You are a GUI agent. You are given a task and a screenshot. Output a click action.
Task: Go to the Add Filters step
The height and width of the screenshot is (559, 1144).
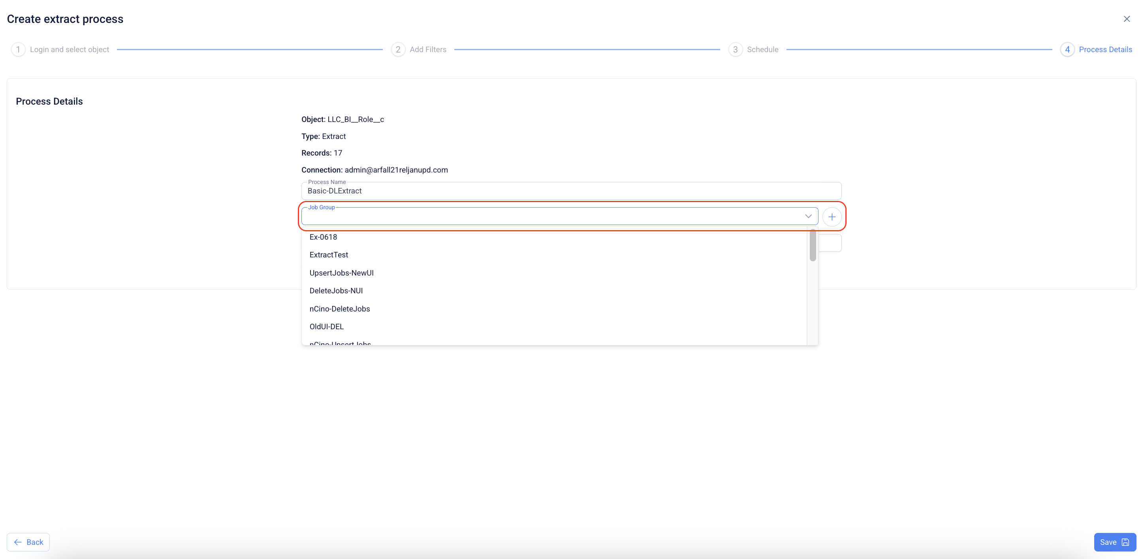(x=428, y=50)
